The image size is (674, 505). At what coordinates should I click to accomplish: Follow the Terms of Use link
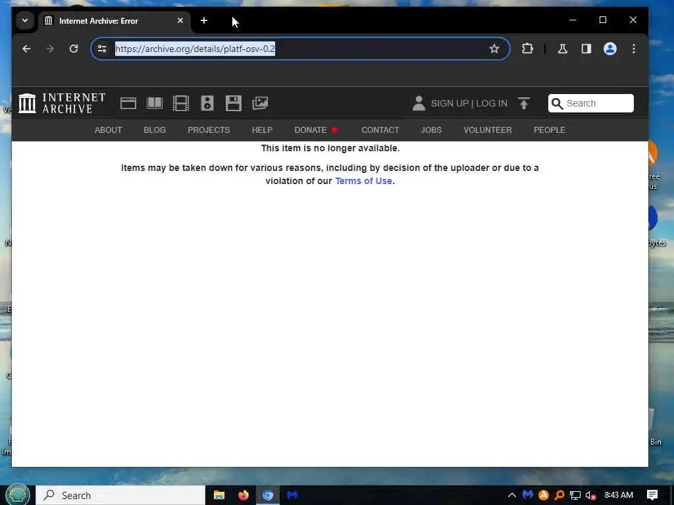pos(363,181)
